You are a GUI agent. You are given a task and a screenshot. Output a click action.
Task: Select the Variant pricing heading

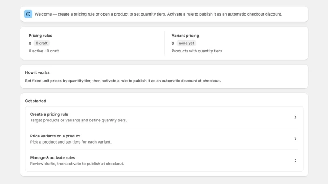[x=185, y=36]
